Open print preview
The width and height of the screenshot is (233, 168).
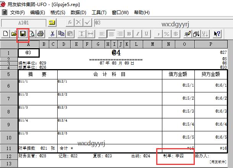point(32,34)
